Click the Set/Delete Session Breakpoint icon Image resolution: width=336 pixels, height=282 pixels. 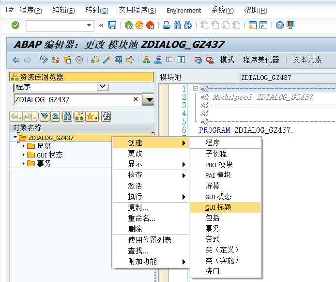point(198,60)
